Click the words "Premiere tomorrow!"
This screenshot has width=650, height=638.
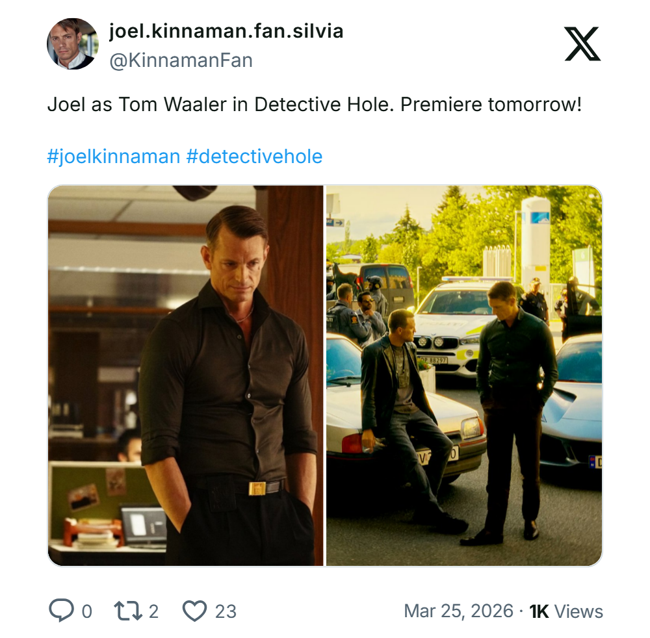point(491,105)
